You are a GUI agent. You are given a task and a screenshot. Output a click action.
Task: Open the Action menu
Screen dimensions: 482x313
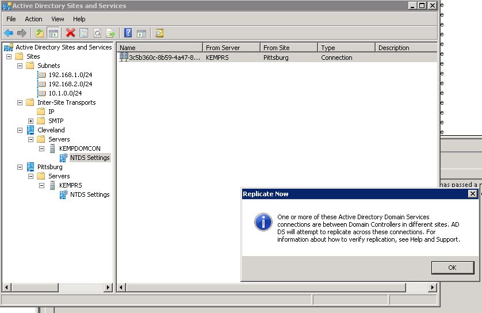coord(33,19)
